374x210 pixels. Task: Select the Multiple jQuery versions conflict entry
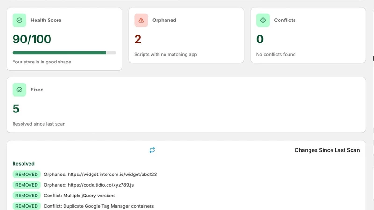[79, 196]
